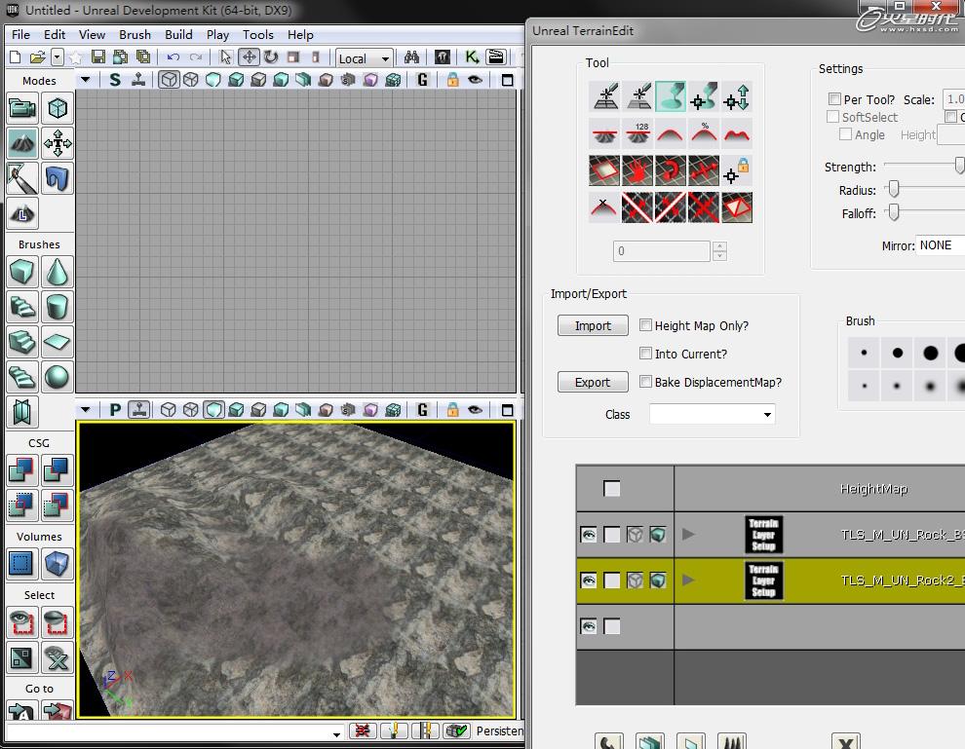Screen dimensions: 965x749
Task: Maximize the perspective viewport
Action: [x=508, y=410]
